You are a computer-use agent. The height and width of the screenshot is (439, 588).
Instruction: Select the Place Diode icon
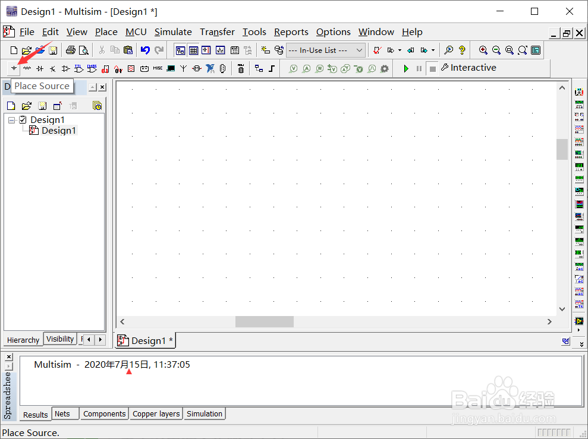[x=40, y=68]
